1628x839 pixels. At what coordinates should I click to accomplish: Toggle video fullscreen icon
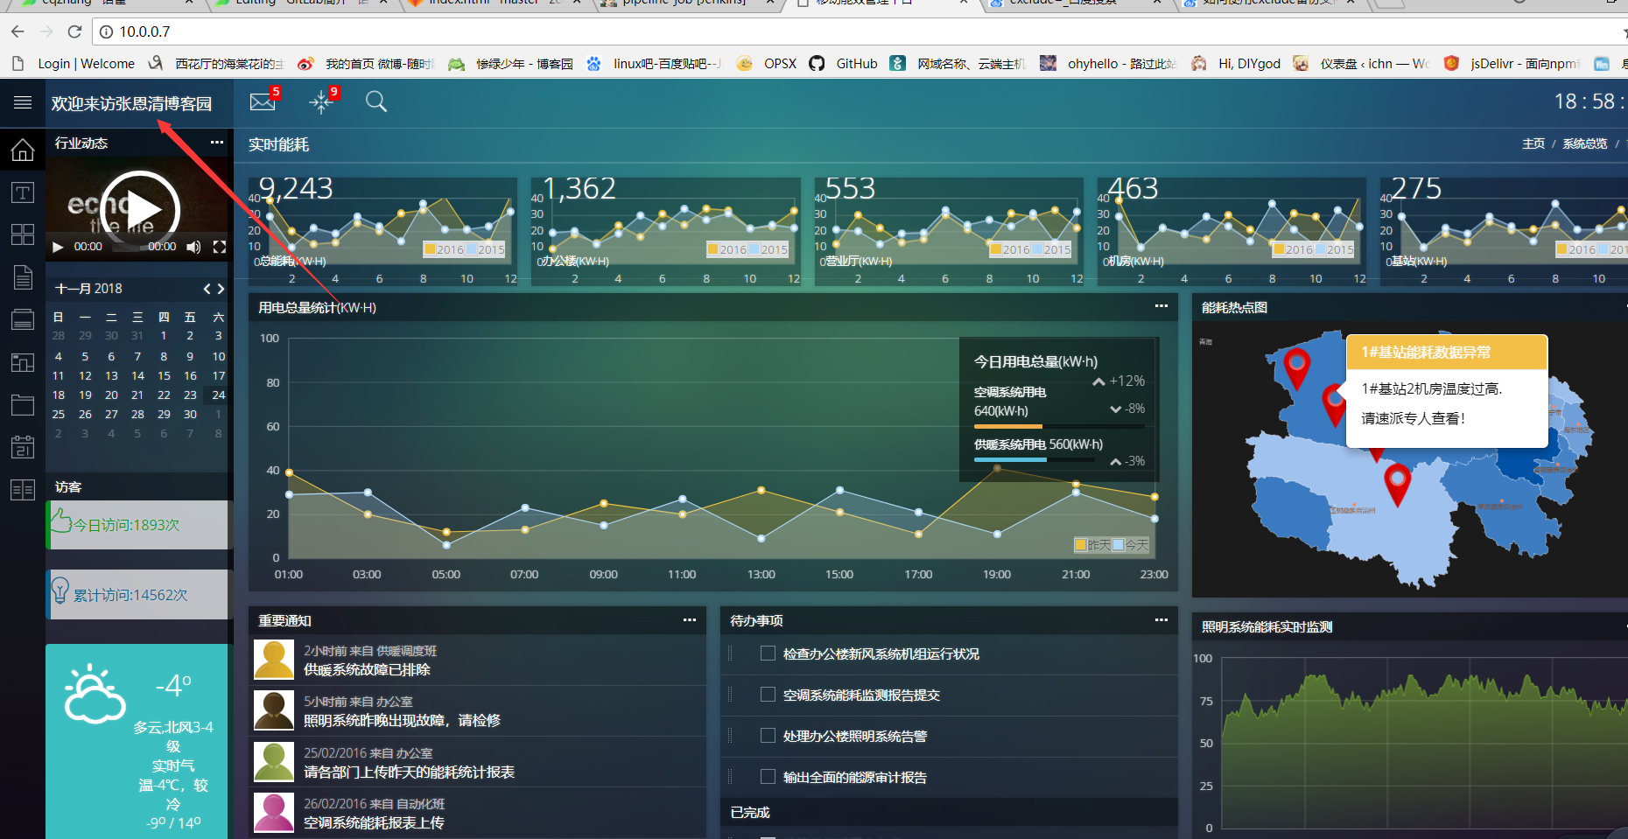tap(220, 247)
